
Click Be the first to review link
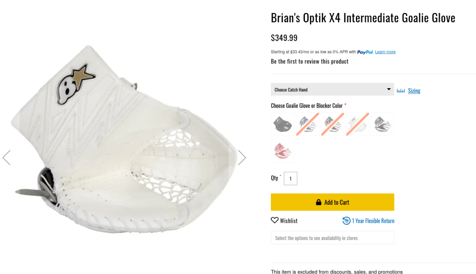click(x=309, y=61)
